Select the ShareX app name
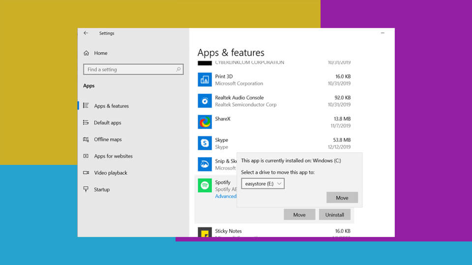This screenshot has height=265, width=472. (x=222, y=119)
